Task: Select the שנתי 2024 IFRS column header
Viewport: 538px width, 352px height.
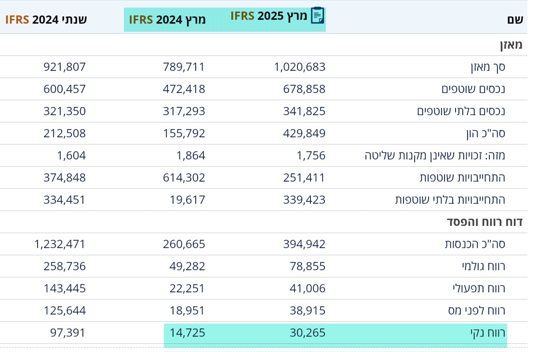Action: [x=46, y=20]
